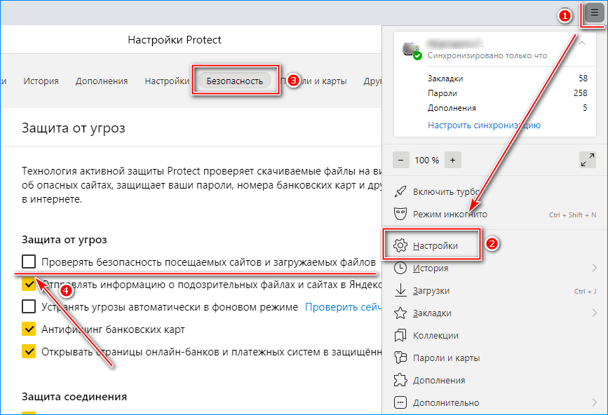Screen dimensions: 608x415
Task: Collapse the sync account panel chevron
Action: tap(581, 43)
